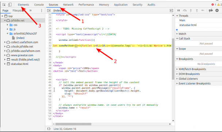Click the pause script execution button
The image size is (222, 132).
point(179,10)
